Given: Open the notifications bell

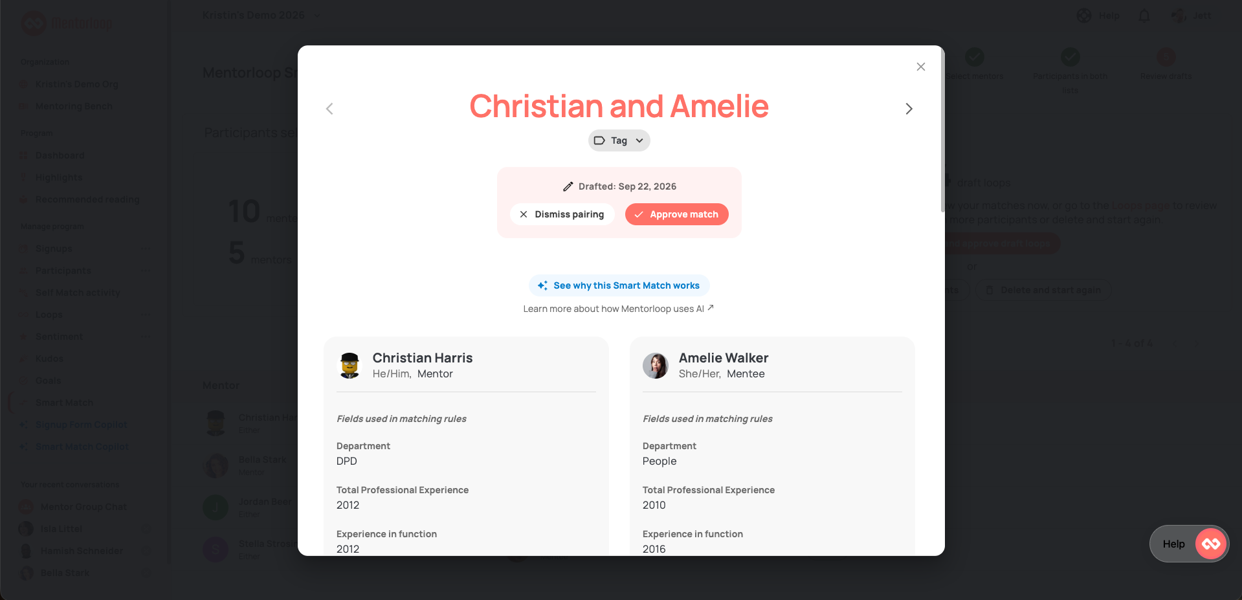Looking at the screenshot, I should pyautogui.click(x=1144, y=16).
